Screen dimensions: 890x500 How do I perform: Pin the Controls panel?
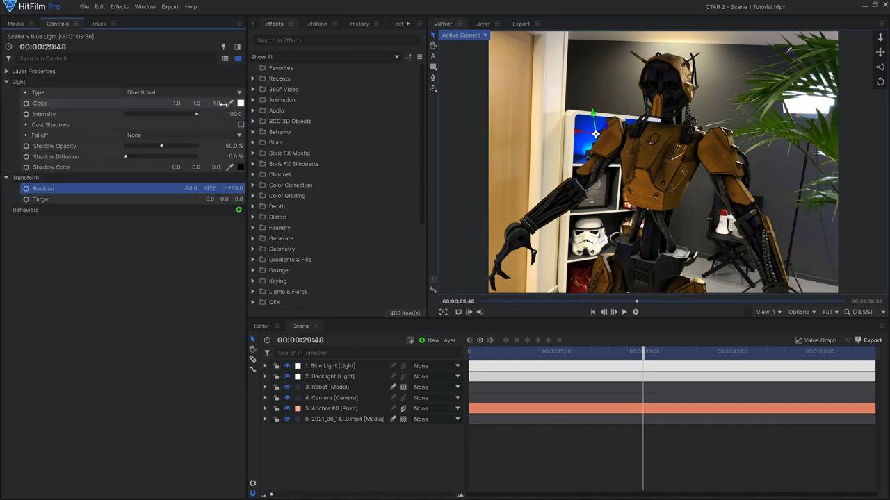coord(224,47)
